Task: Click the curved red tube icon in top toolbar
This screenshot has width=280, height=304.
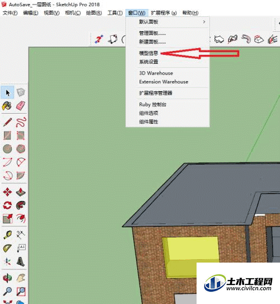Action: pyautogui.click(x=246, y=39)
